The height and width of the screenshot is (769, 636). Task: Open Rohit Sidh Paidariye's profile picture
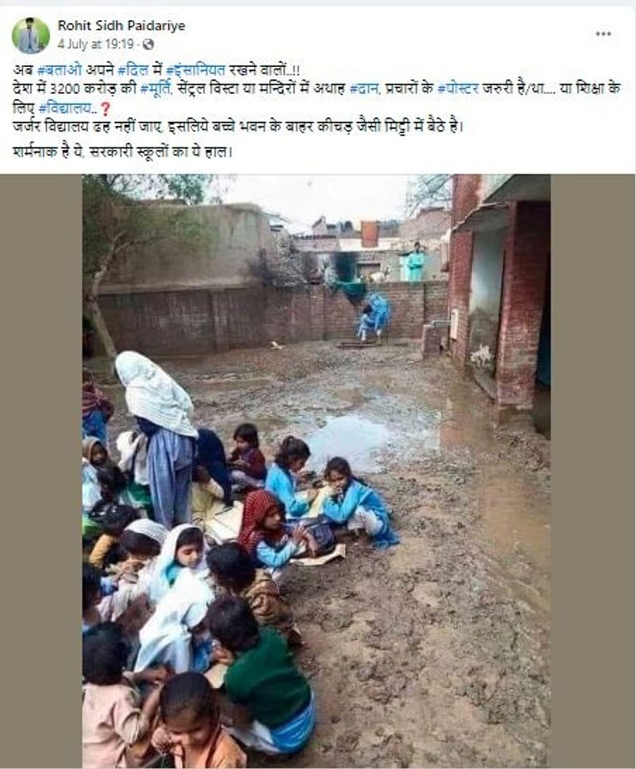31,35
